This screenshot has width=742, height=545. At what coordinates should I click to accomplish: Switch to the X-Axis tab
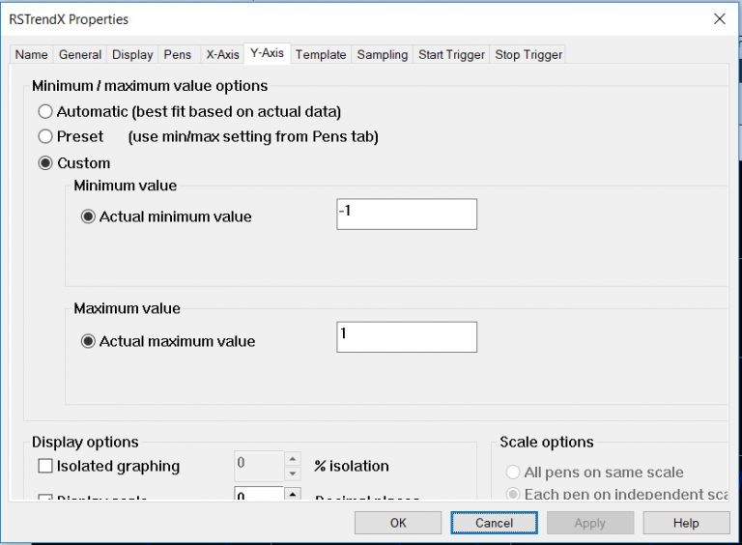[222, 55]
